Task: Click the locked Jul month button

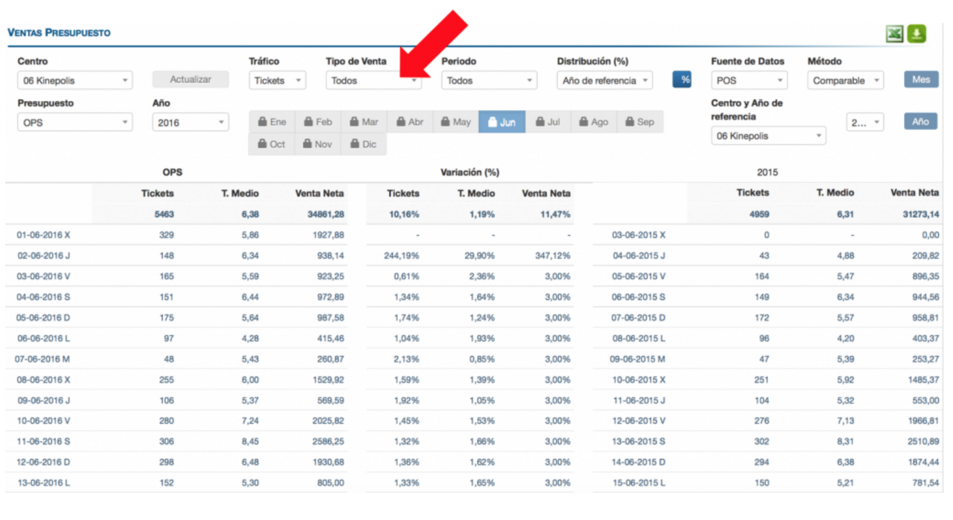Action: pyautogui.click(x=548, y=122)
